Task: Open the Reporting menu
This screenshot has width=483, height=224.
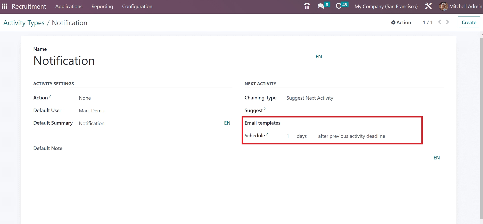Action: [x=102, y=6]
